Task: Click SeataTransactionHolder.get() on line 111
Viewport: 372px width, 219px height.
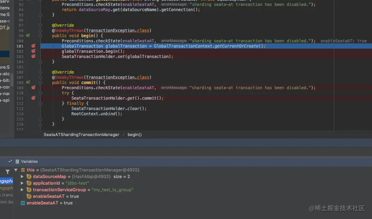Action: pos(105,98)
